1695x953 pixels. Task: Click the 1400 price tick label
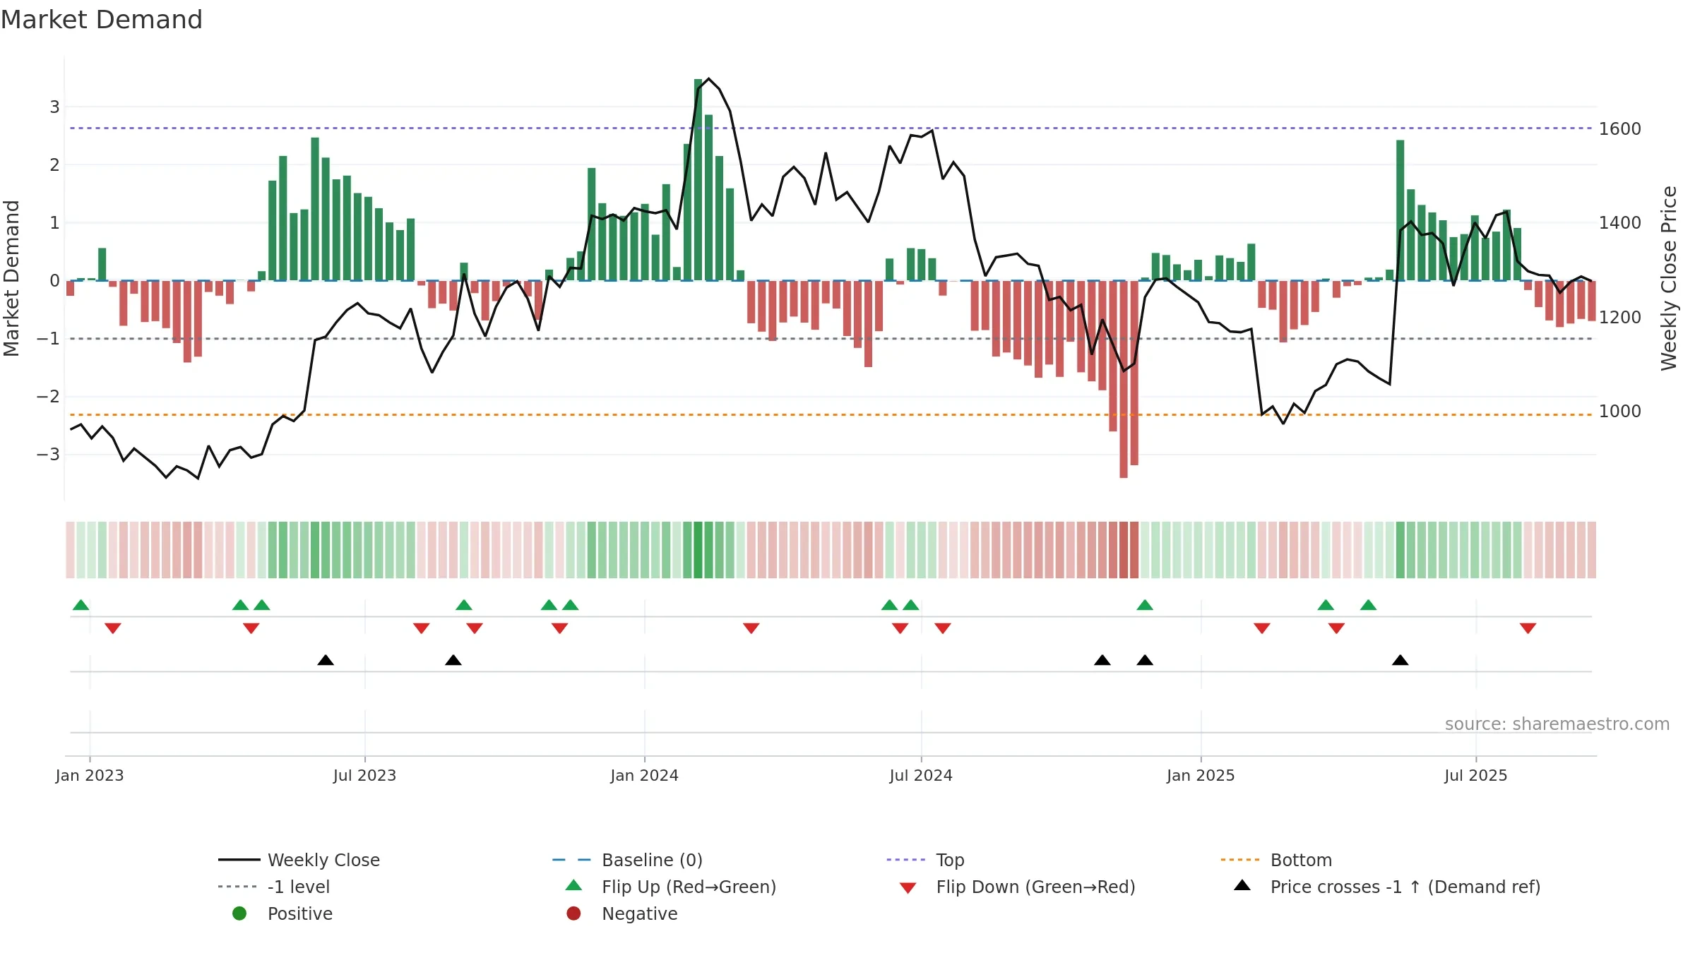1620,223
